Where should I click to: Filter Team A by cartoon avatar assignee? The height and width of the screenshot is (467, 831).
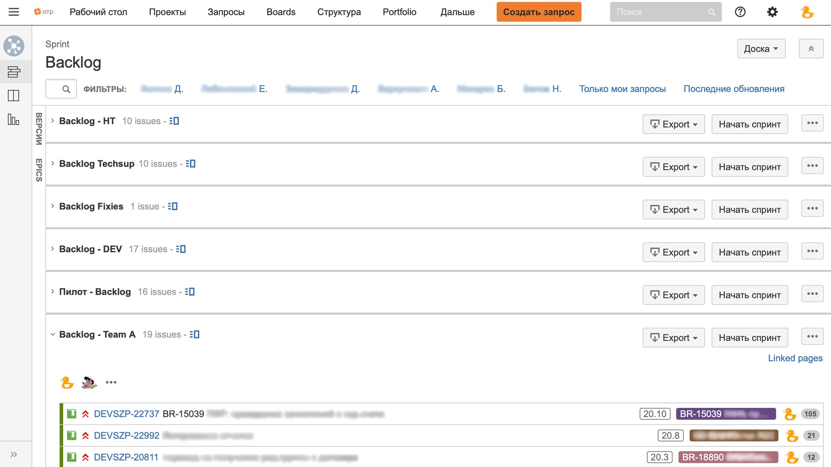pyautogui.click(x=89, y=382)
